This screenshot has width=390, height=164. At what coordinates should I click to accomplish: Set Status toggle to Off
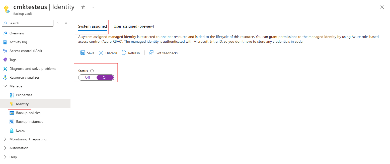click(88, 77)
